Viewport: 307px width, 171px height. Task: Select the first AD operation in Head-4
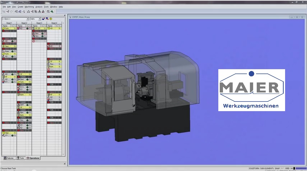pos(52,28)
